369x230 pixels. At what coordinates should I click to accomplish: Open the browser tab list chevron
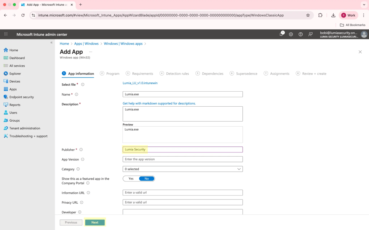tap(364, 5)
